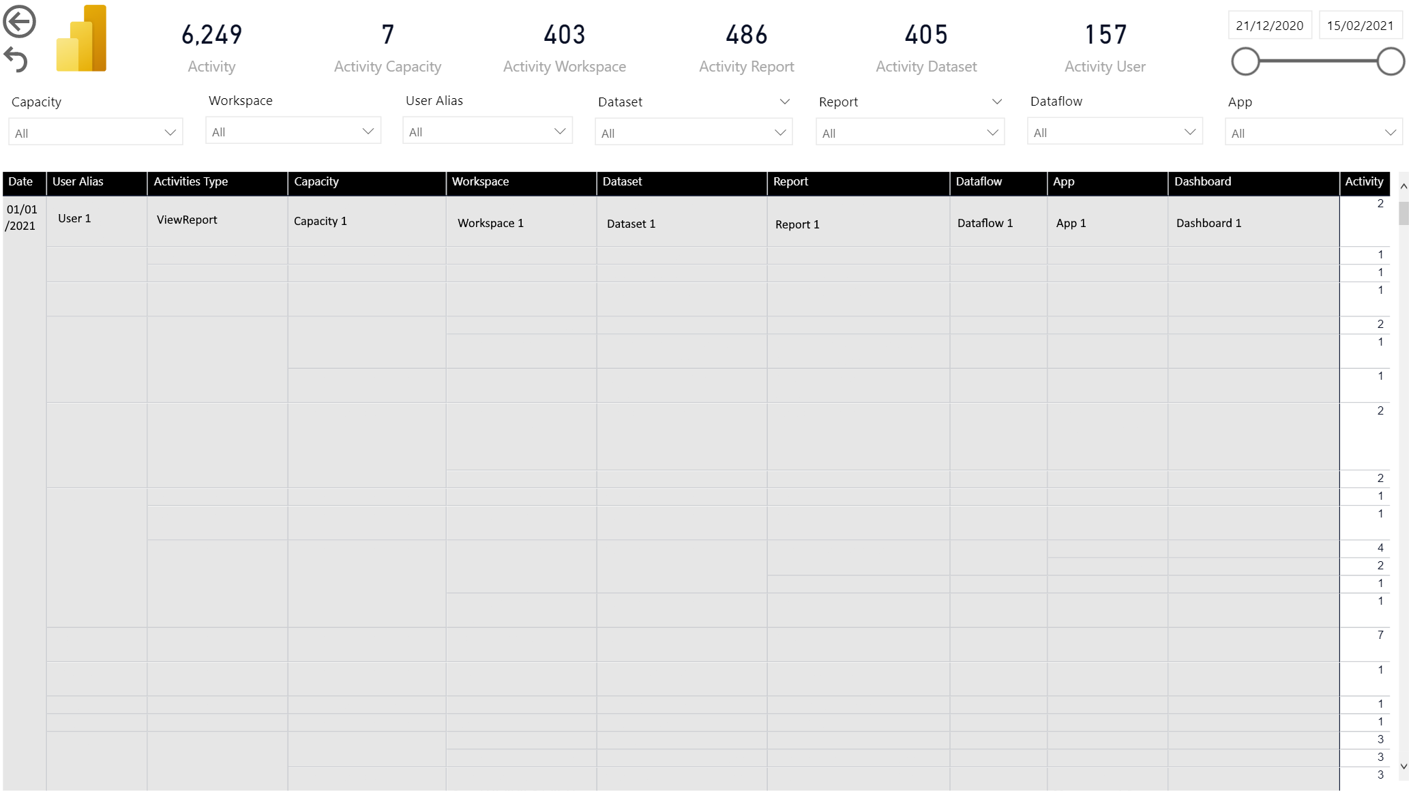Expand the App slicer dropdown

coord(1313,132)
